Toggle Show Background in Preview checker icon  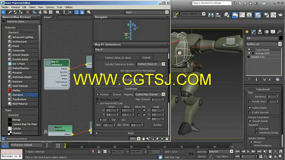click(51, 12)
